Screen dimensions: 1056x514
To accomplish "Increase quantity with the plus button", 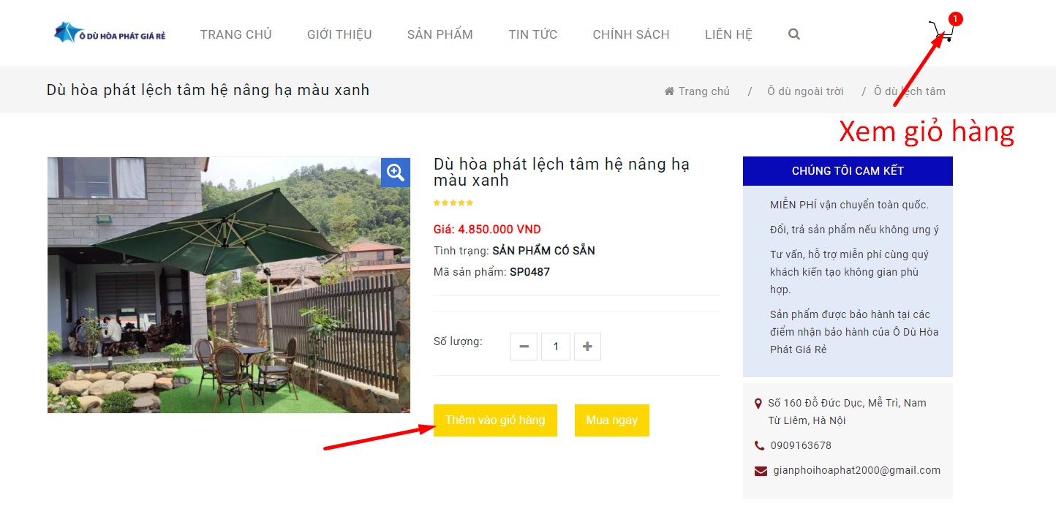I will tap(587, 347).
